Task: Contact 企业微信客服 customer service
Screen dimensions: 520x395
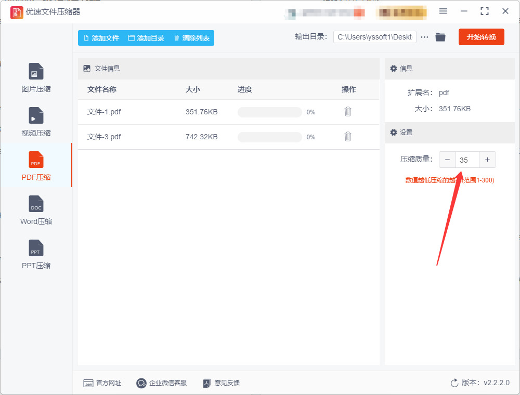Action: pyautogui.click(x=162, y=383)
